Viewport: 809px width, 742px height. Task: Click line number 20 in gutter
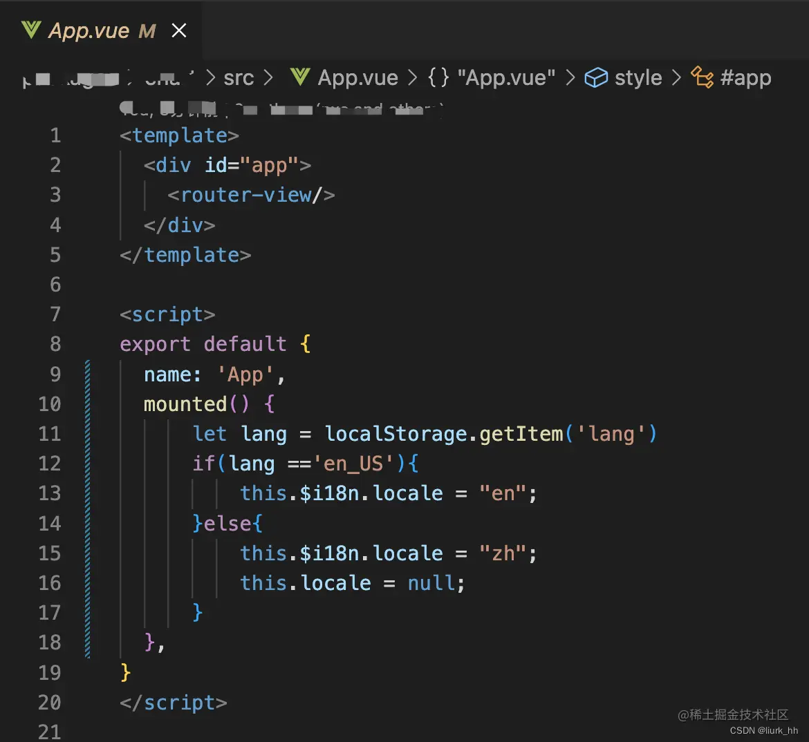click(x=50, y=703)
